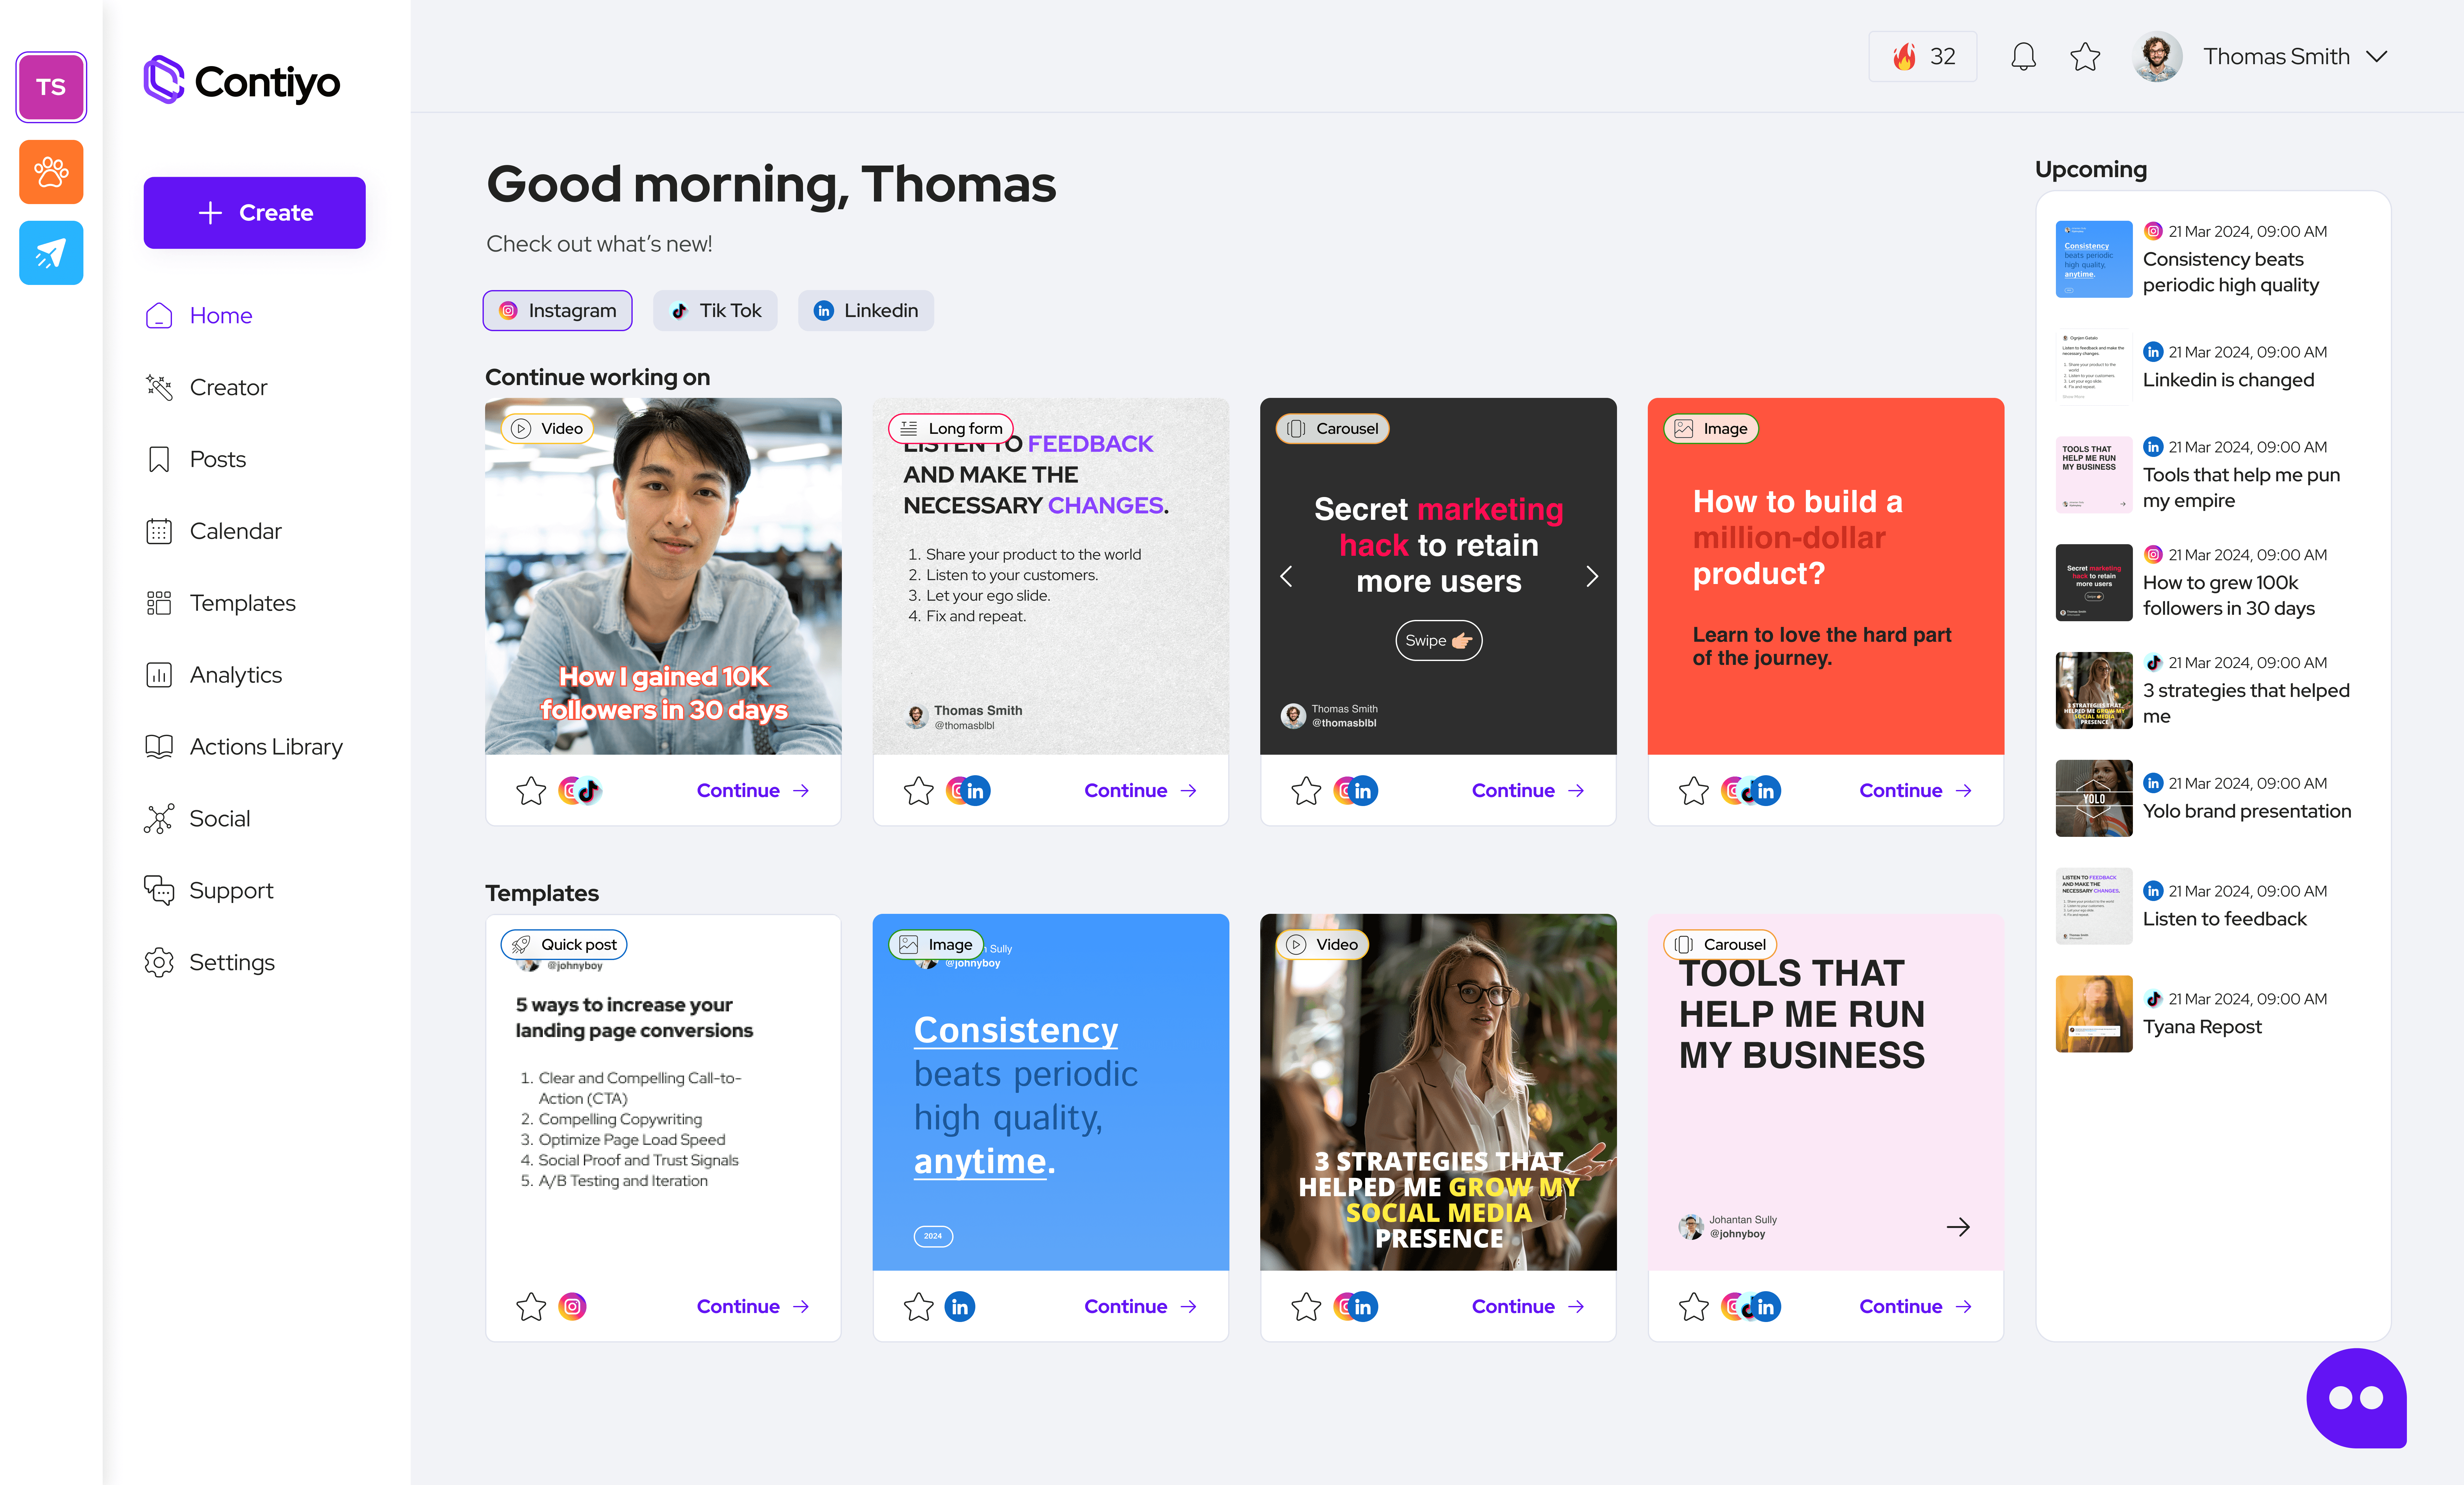The height and width of the screenshot is (1485, 2464).
Task: Star the 'Secret marketing hack' carousel card
Action: pos(1306,790)
